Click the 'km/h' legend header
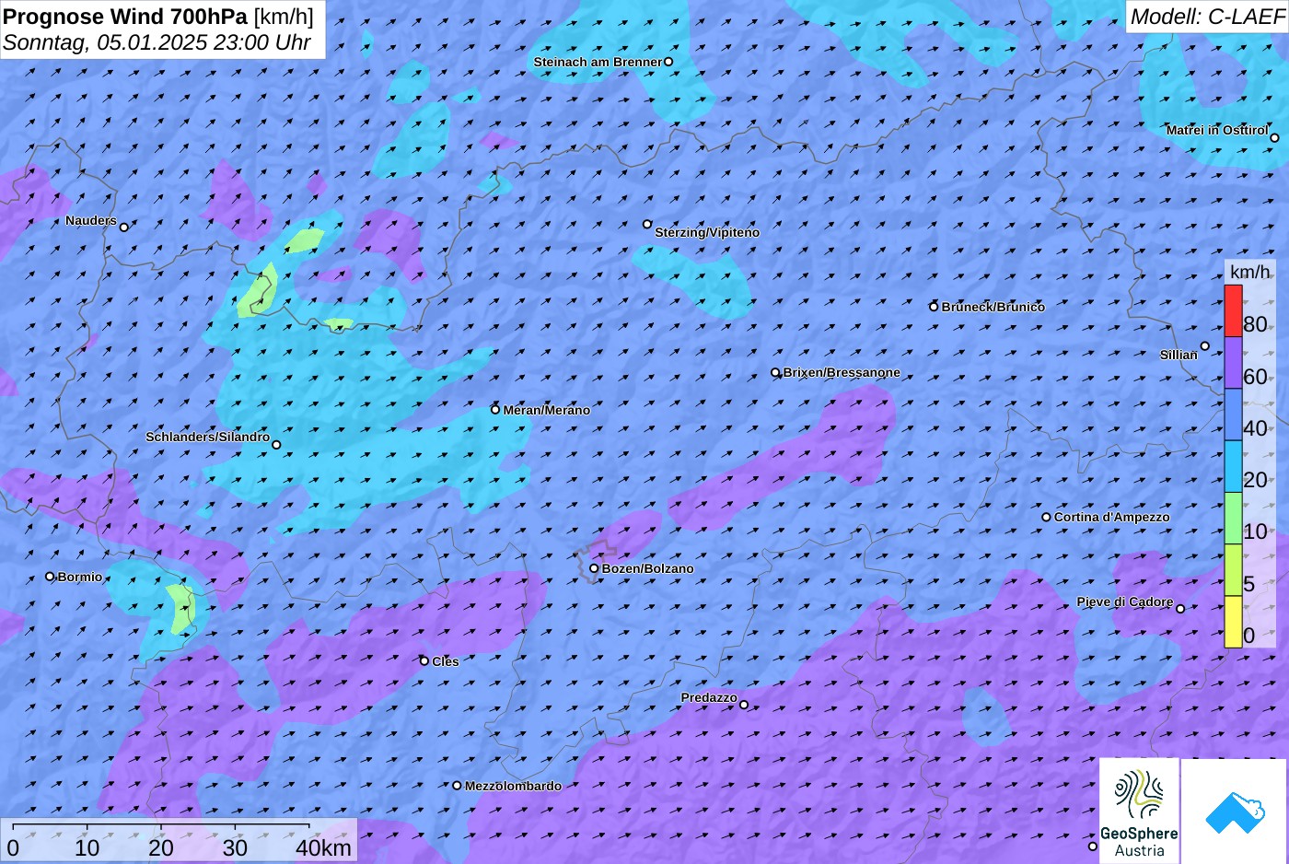Image resolution: width=1289 pixels, height=864 pixels. click(1250, 272)
